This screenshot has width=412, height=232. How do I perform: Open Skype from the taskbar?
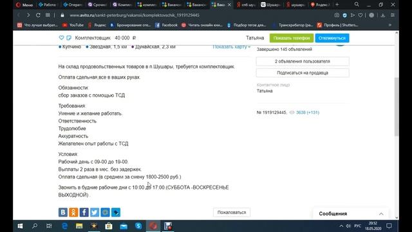pos(138,226)
